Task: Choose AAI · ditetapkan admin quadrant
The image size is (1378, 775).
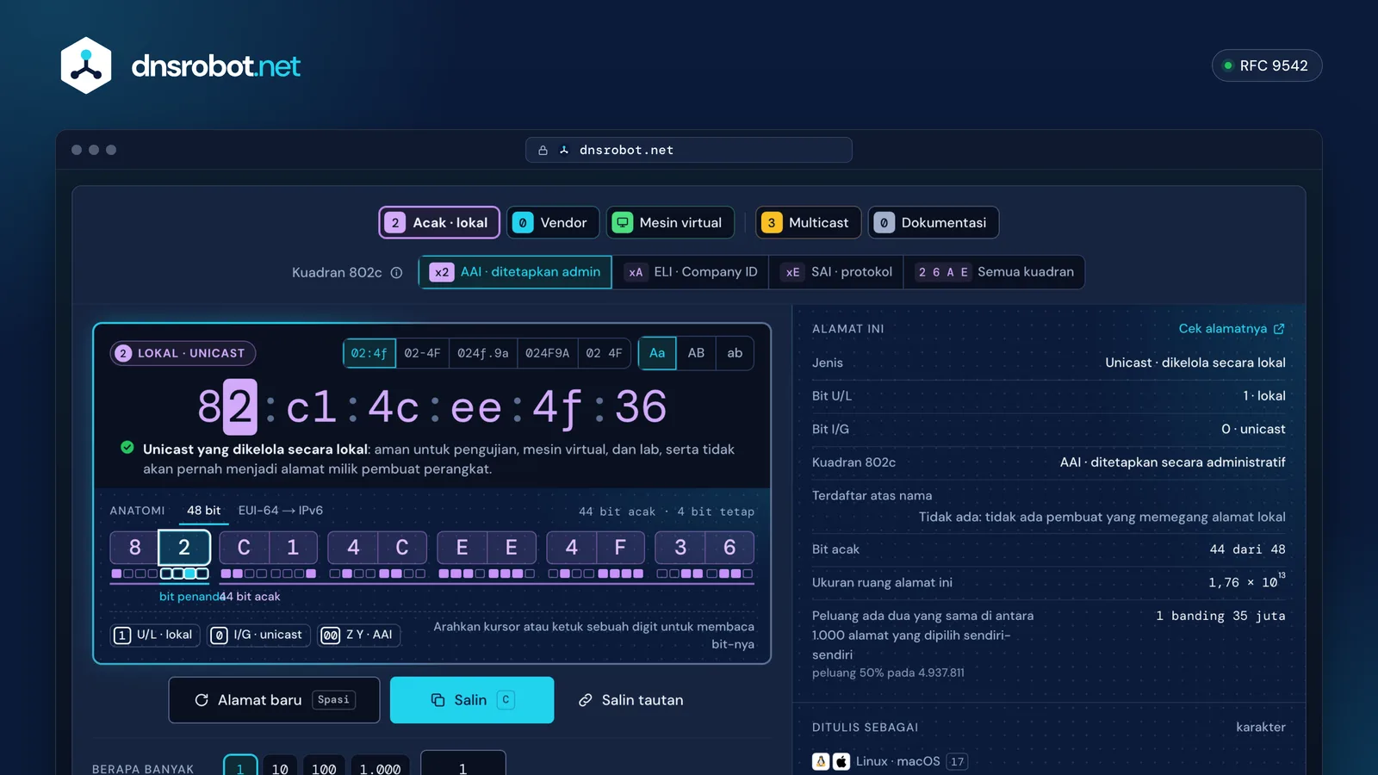Action: [x=515, y=272]
